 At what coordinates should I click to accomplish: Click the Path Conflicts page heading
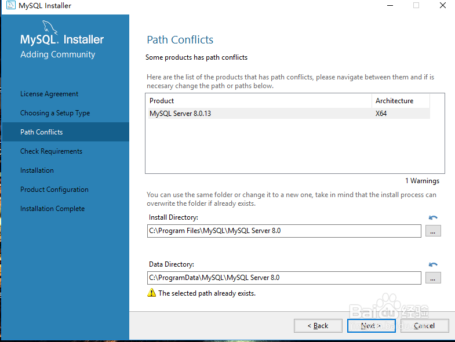tap(180, 40)
